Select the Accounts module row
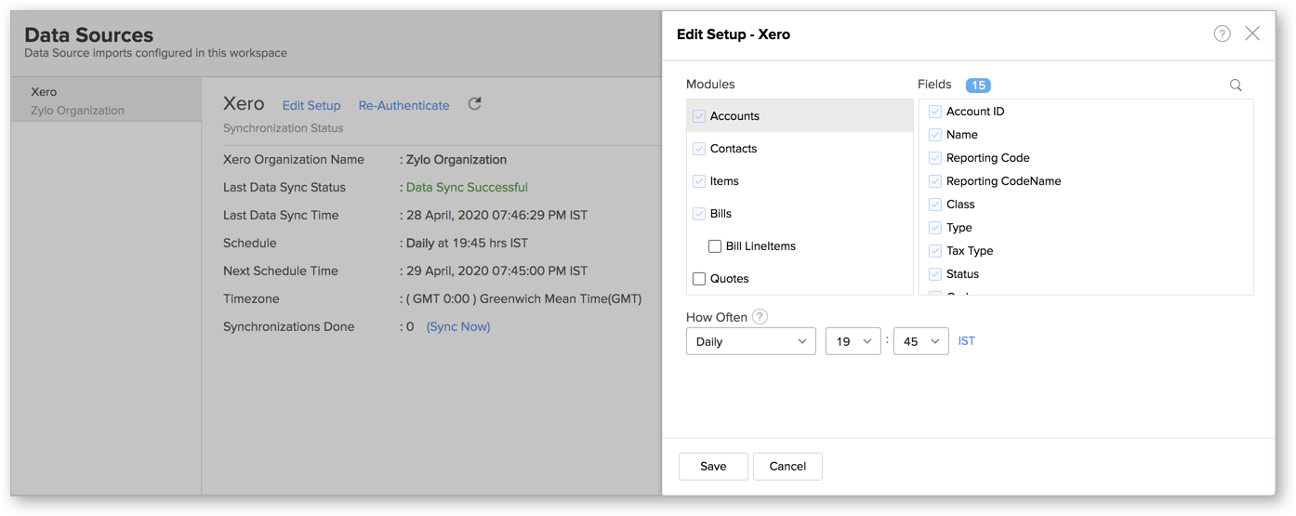This screenshot has height=516, width=1296. [800, 116]
